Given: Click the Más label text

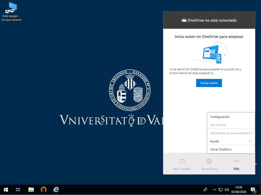Looking at the screenshot, I should point(236,169).
